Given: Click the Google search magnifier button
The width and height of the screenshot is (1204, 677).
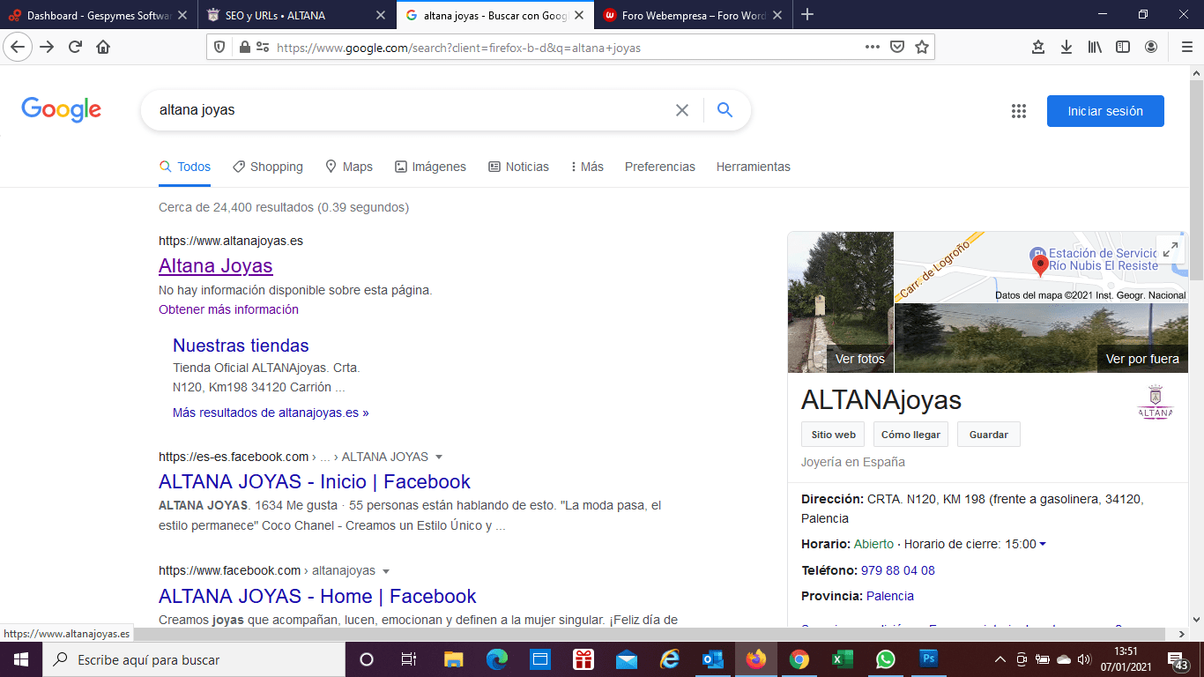Looking at the screenshot, I should (x=725, y=110).
